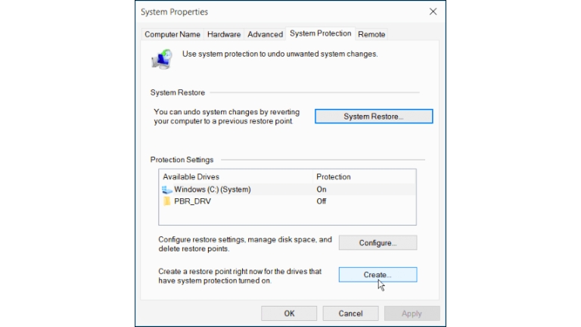The width and height of the screenshot is (581, 327).
Task: Click the Off protection status of PBR_DRV
Action: click(x=322, y=201)
